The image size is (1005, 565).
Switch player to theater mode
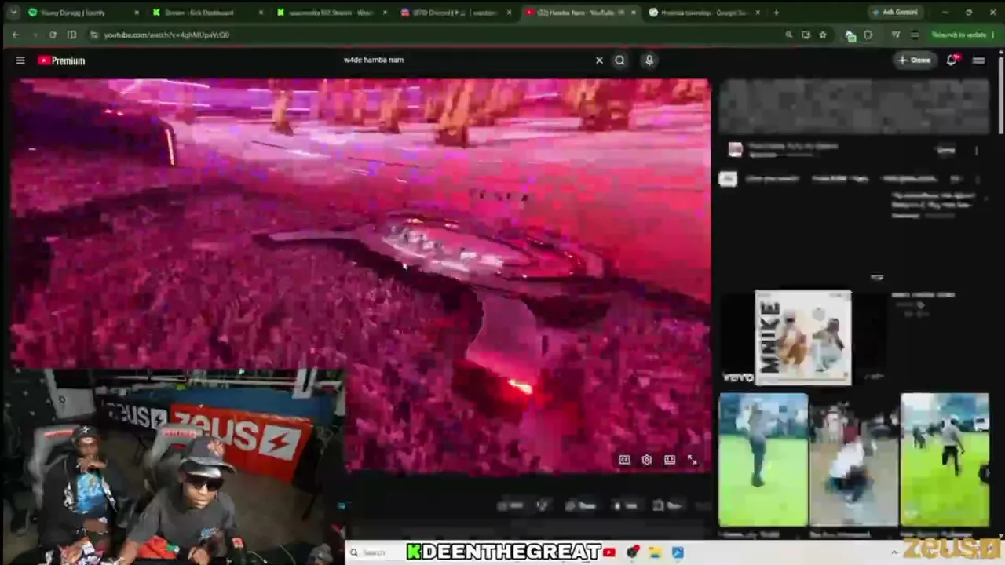(670, 460)
